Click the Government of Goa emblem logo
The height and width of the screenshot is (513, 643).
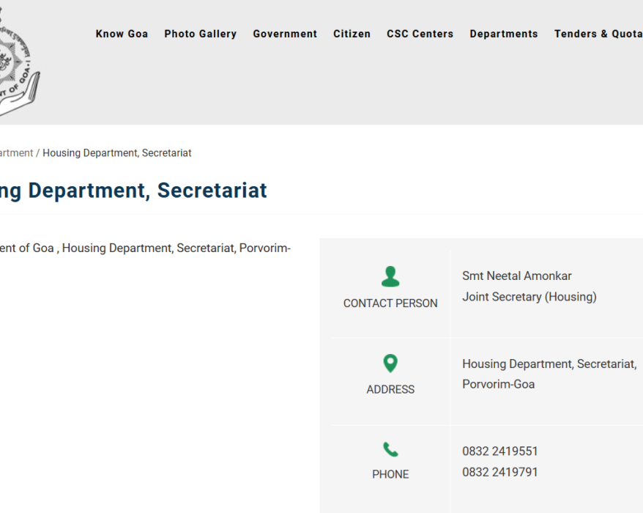tap(19, 61)
